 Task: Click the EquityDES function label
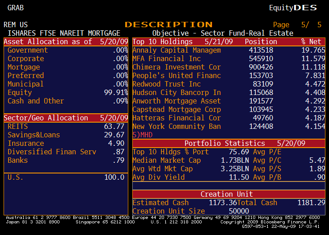(293, 8)
